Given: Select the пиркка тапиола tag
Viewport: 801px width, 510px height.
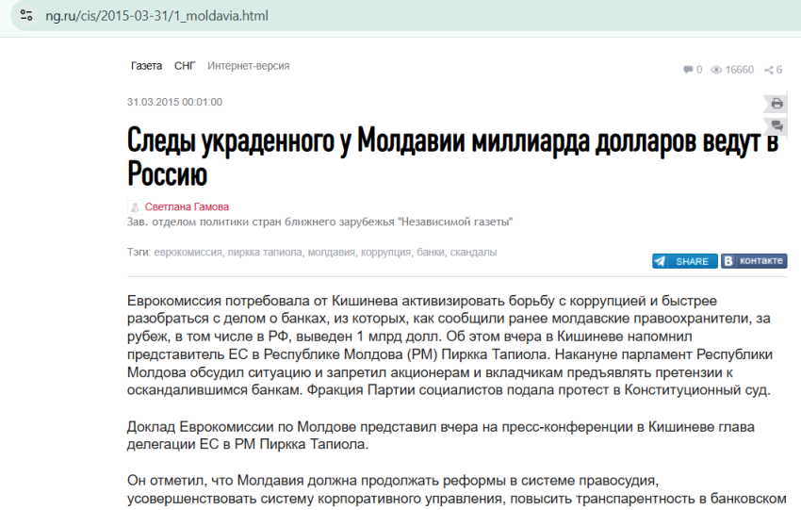Looking at the screenshot, I should [265, 253].
